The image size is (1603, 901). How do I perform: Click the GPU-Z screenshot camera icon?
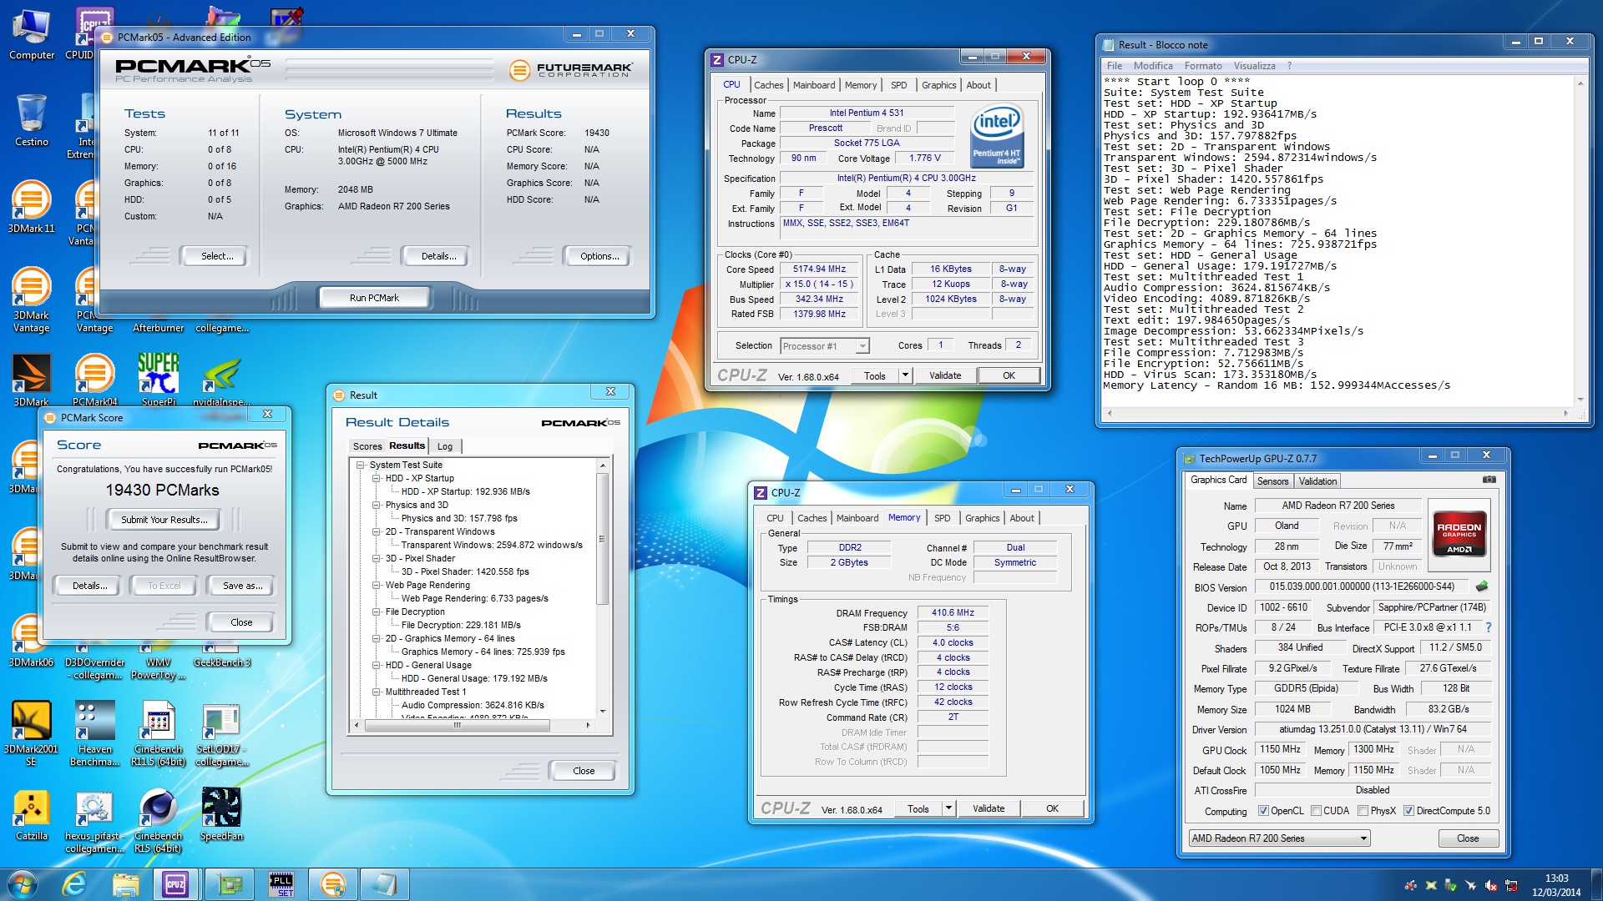tap(1489, 480)
